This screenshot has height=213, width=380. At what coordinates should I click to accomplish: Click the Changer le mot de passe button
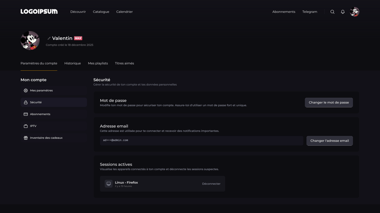(x=329, y=102)
